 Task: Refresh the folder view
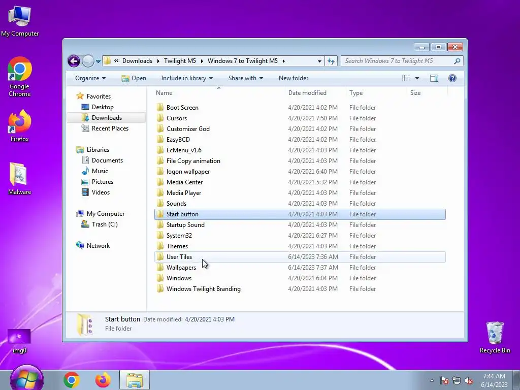click(331, 61)
